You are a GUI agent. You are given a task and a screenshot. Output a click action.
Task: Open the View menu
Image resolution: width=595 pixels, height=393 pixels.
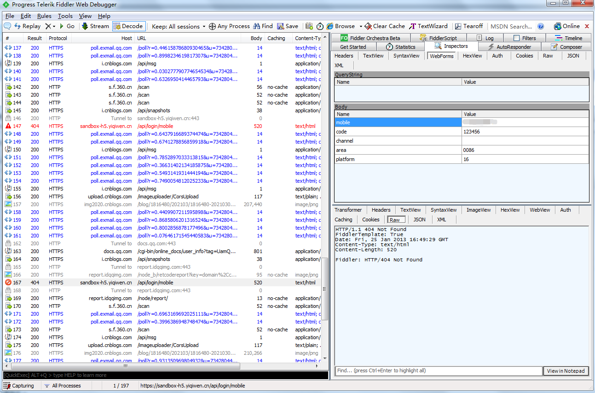coord(85,16)
